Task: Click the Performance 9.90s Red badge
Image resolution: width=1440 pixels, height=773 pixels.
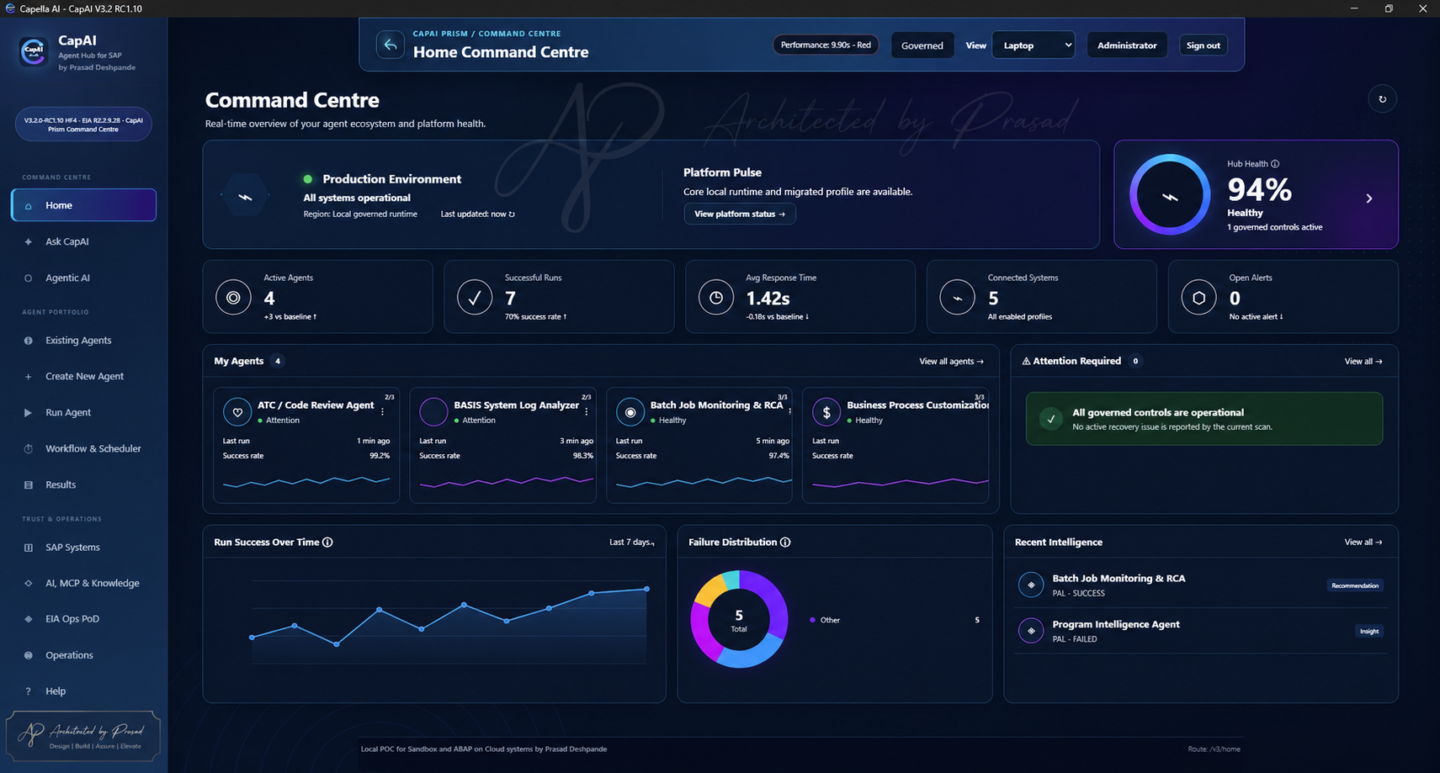Action: click(826, 45)
